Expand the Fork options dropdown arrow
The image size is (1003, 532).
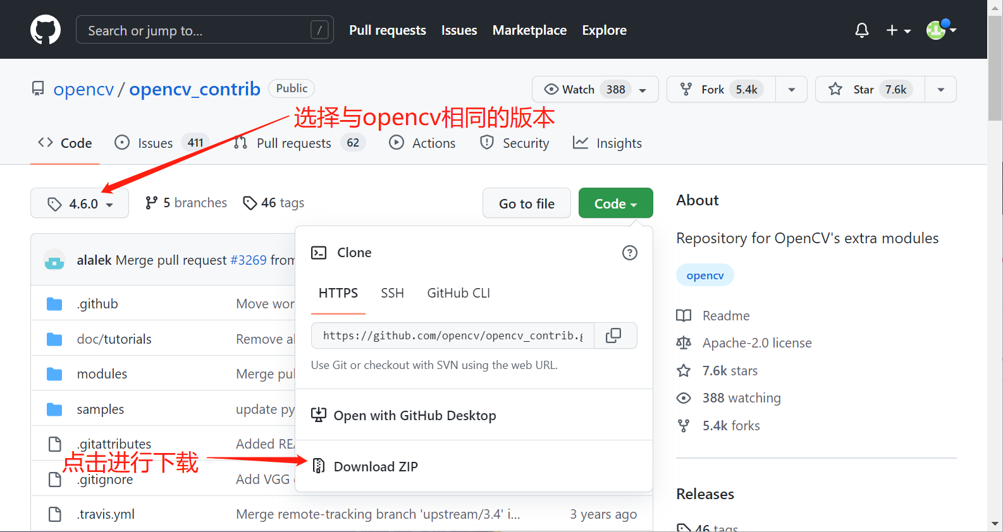coord(791,90)
